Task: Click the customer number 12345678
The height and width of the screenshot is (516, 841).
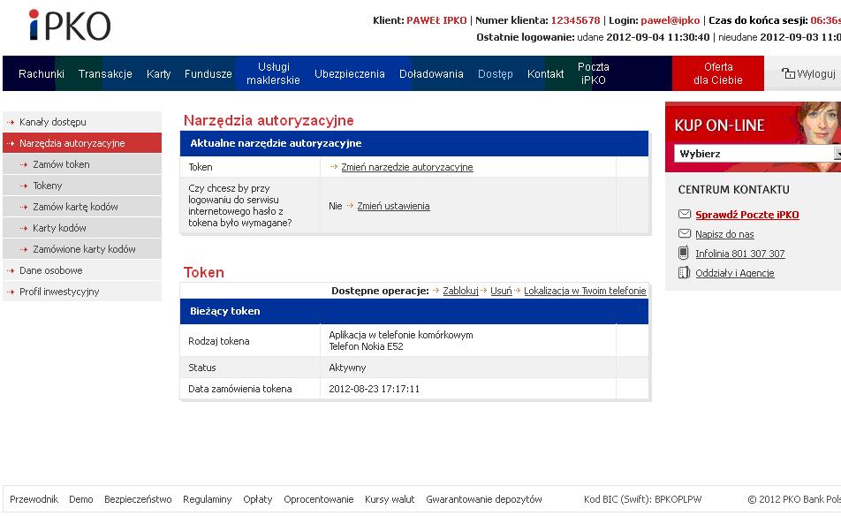Action: point(575,20)
